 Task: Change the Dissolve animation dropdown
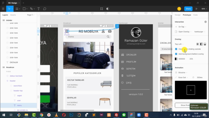[x=183, y=72]
